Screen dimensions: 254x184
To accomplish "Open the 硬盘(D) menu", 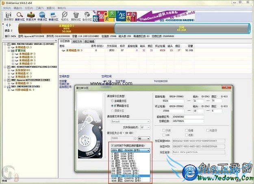I will [18, 8].
